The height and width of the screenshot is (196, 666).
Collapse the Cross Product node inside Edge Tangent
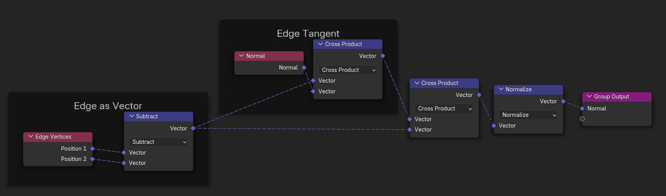(x=320, y=44)
